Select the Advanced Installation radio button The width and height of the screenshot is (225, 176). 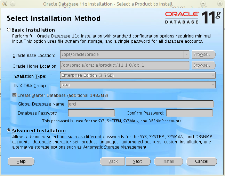[x=9, y=130]
